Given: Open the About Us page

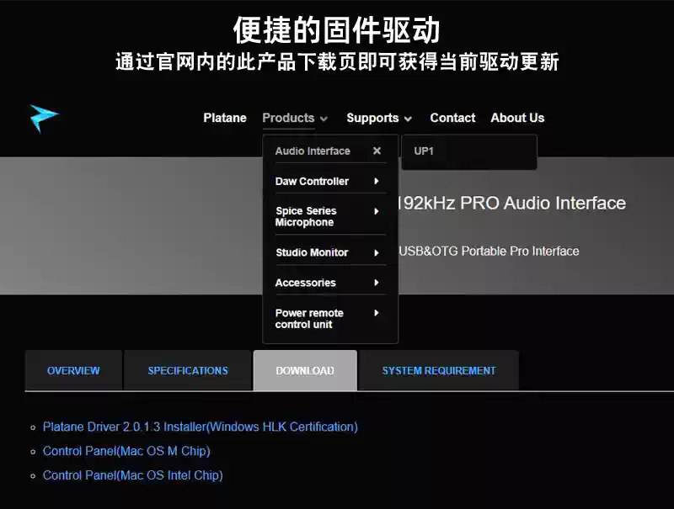Looking at the screenshot, I should click(x=517, y=118).
